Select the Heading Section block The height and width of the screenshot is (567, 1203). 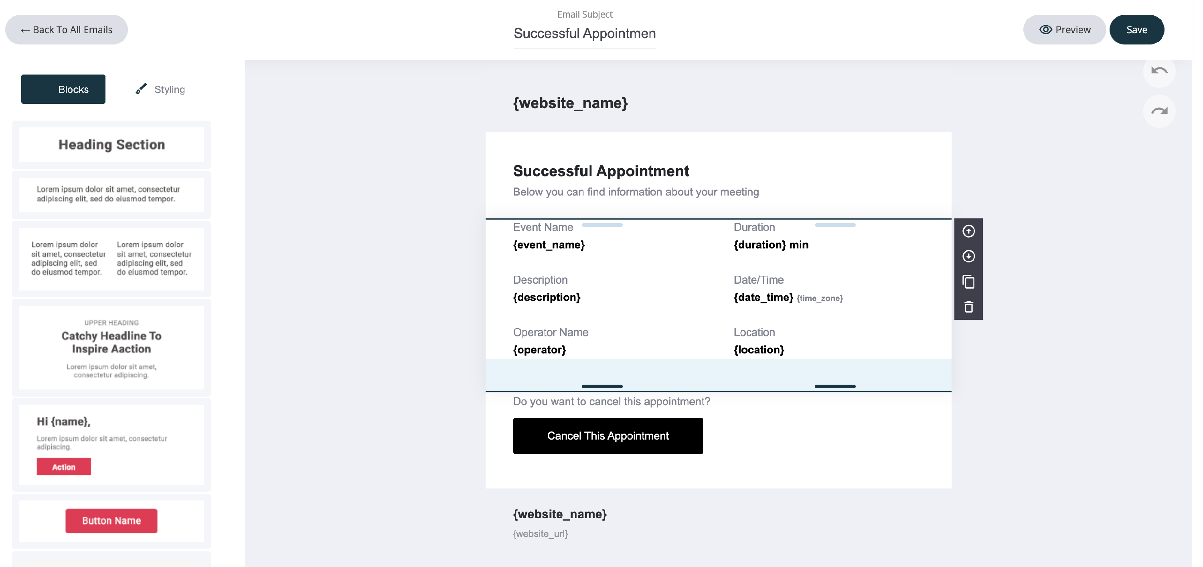[111, 145]
